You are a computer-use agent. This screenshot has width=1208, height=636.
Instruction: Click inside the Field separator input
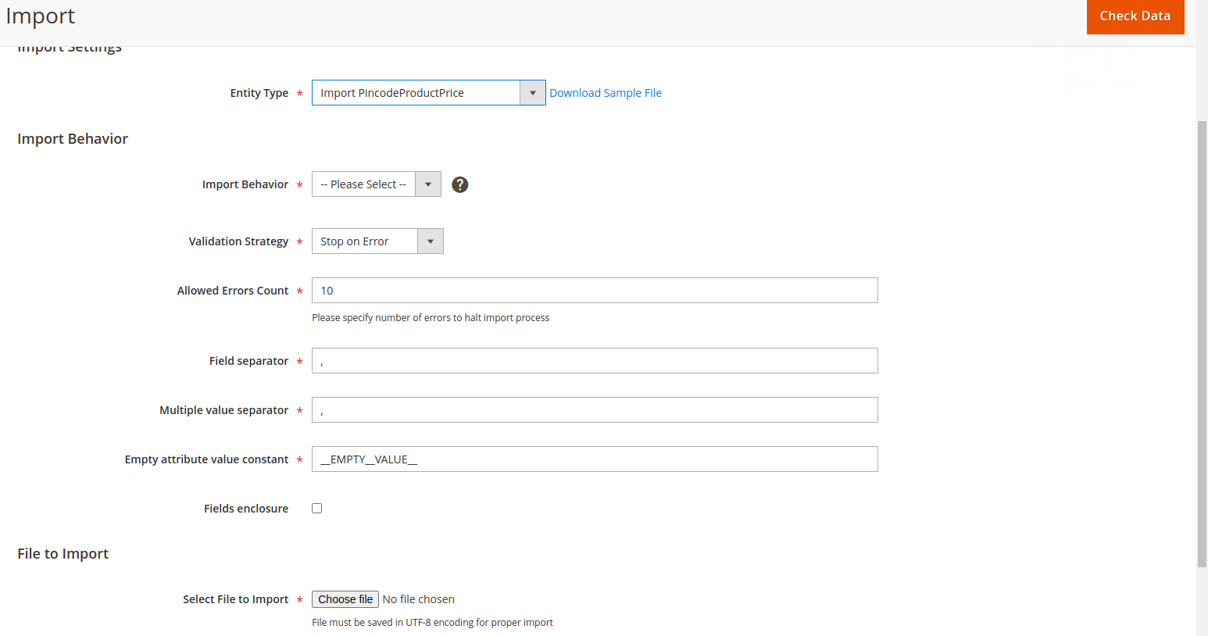594,360
